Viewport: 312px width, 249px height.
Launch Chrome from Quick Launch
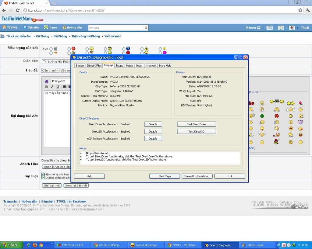(41, 245)
